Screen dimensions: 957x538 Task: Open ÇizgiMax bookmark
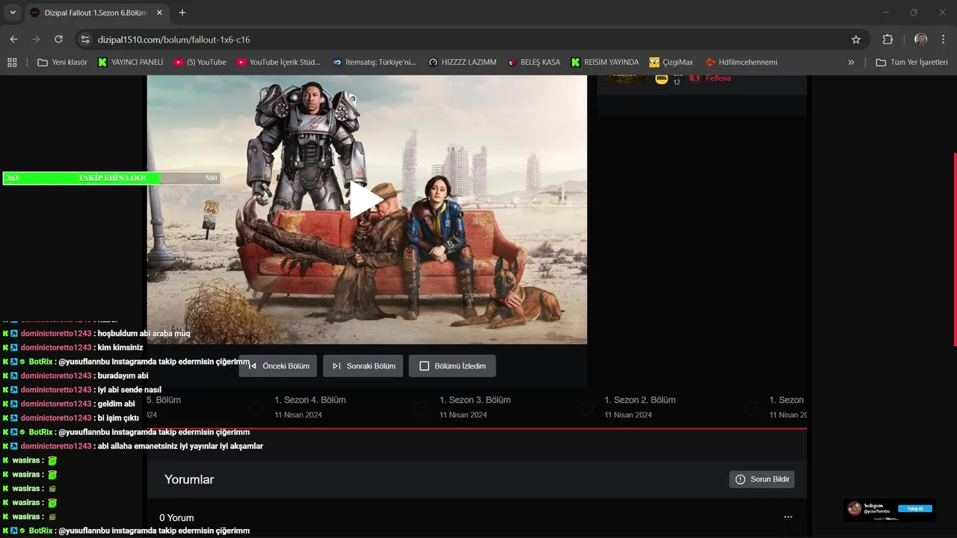(x=671, y=62)
